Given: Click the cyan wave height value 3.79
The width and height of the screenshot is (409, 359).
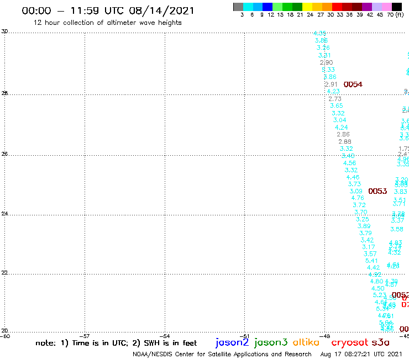Looking at the screenshot, I should (x=365, y=233).
